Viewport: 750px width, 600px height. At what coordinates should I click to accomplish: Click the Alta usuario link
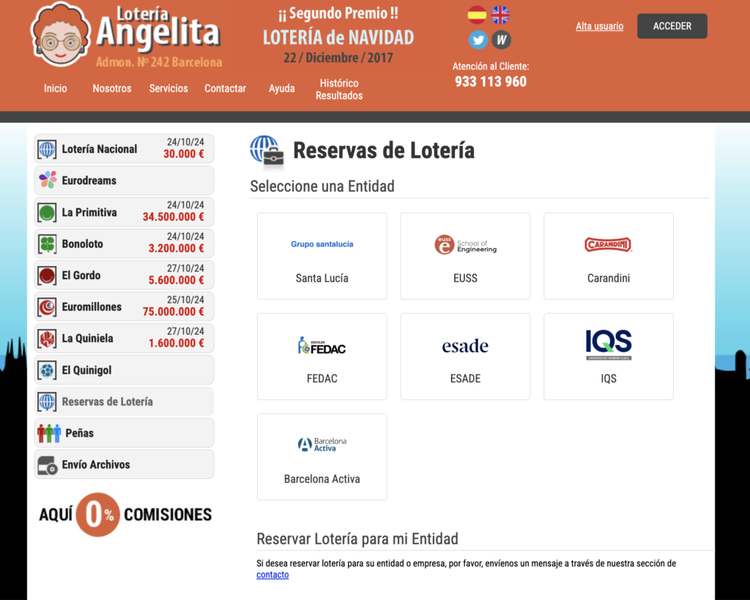coord(599,26)
